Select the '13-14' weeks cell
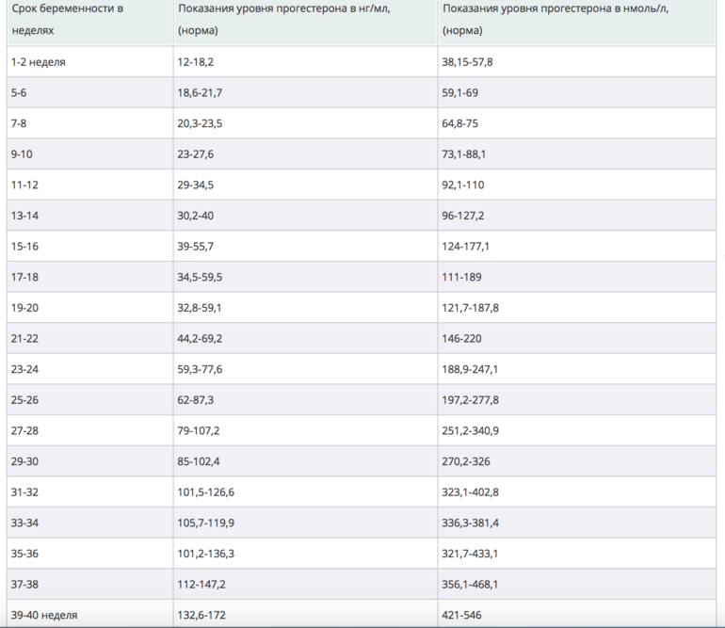Screen dimensions: 725x628 point(24,216)
